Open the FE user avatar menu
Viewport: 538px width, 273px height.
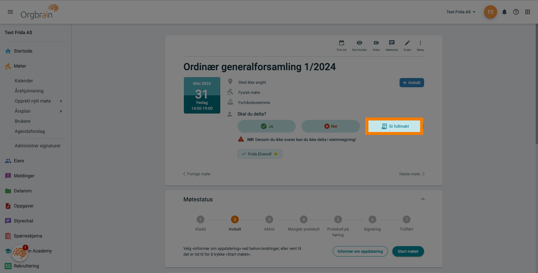point(491,12)
